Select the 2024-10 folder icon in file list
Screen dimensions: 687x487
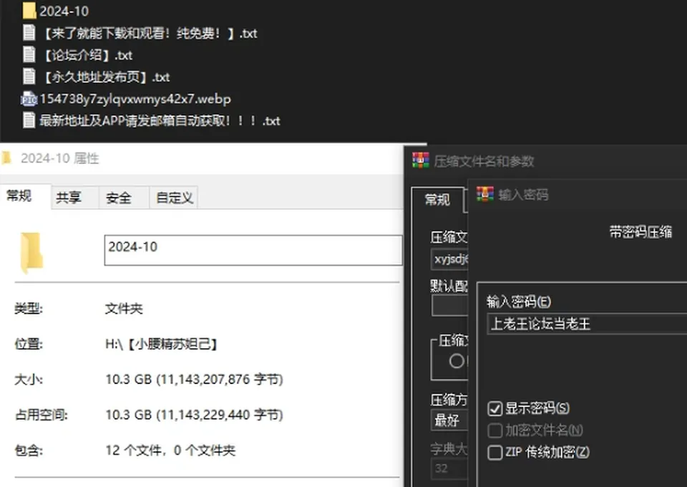pyautogui.click(x=29, y=11)
